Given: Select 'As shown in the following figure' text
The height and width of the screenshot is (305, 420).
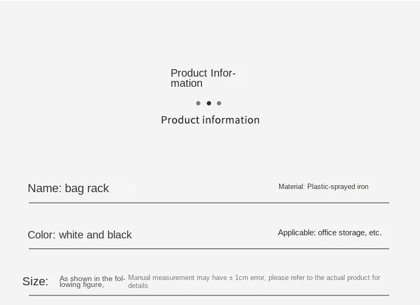Looking at the screenshot, I should coord(92,282).
